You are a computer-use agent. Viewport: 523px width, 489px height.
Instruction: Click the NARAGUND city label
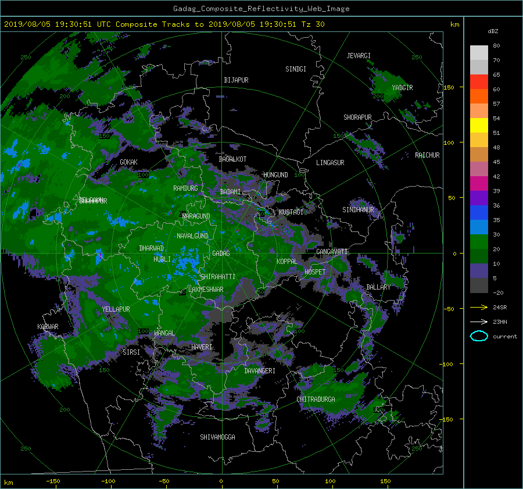click(196, 216)
